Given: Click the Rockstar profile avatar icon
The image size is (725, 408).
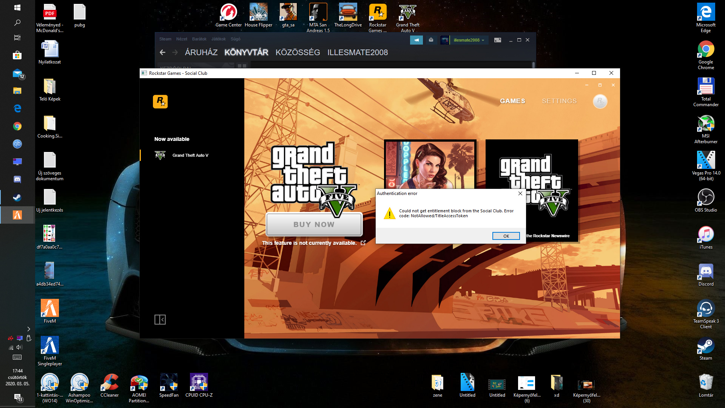Looking at the screenshot, I should (600, 101).
